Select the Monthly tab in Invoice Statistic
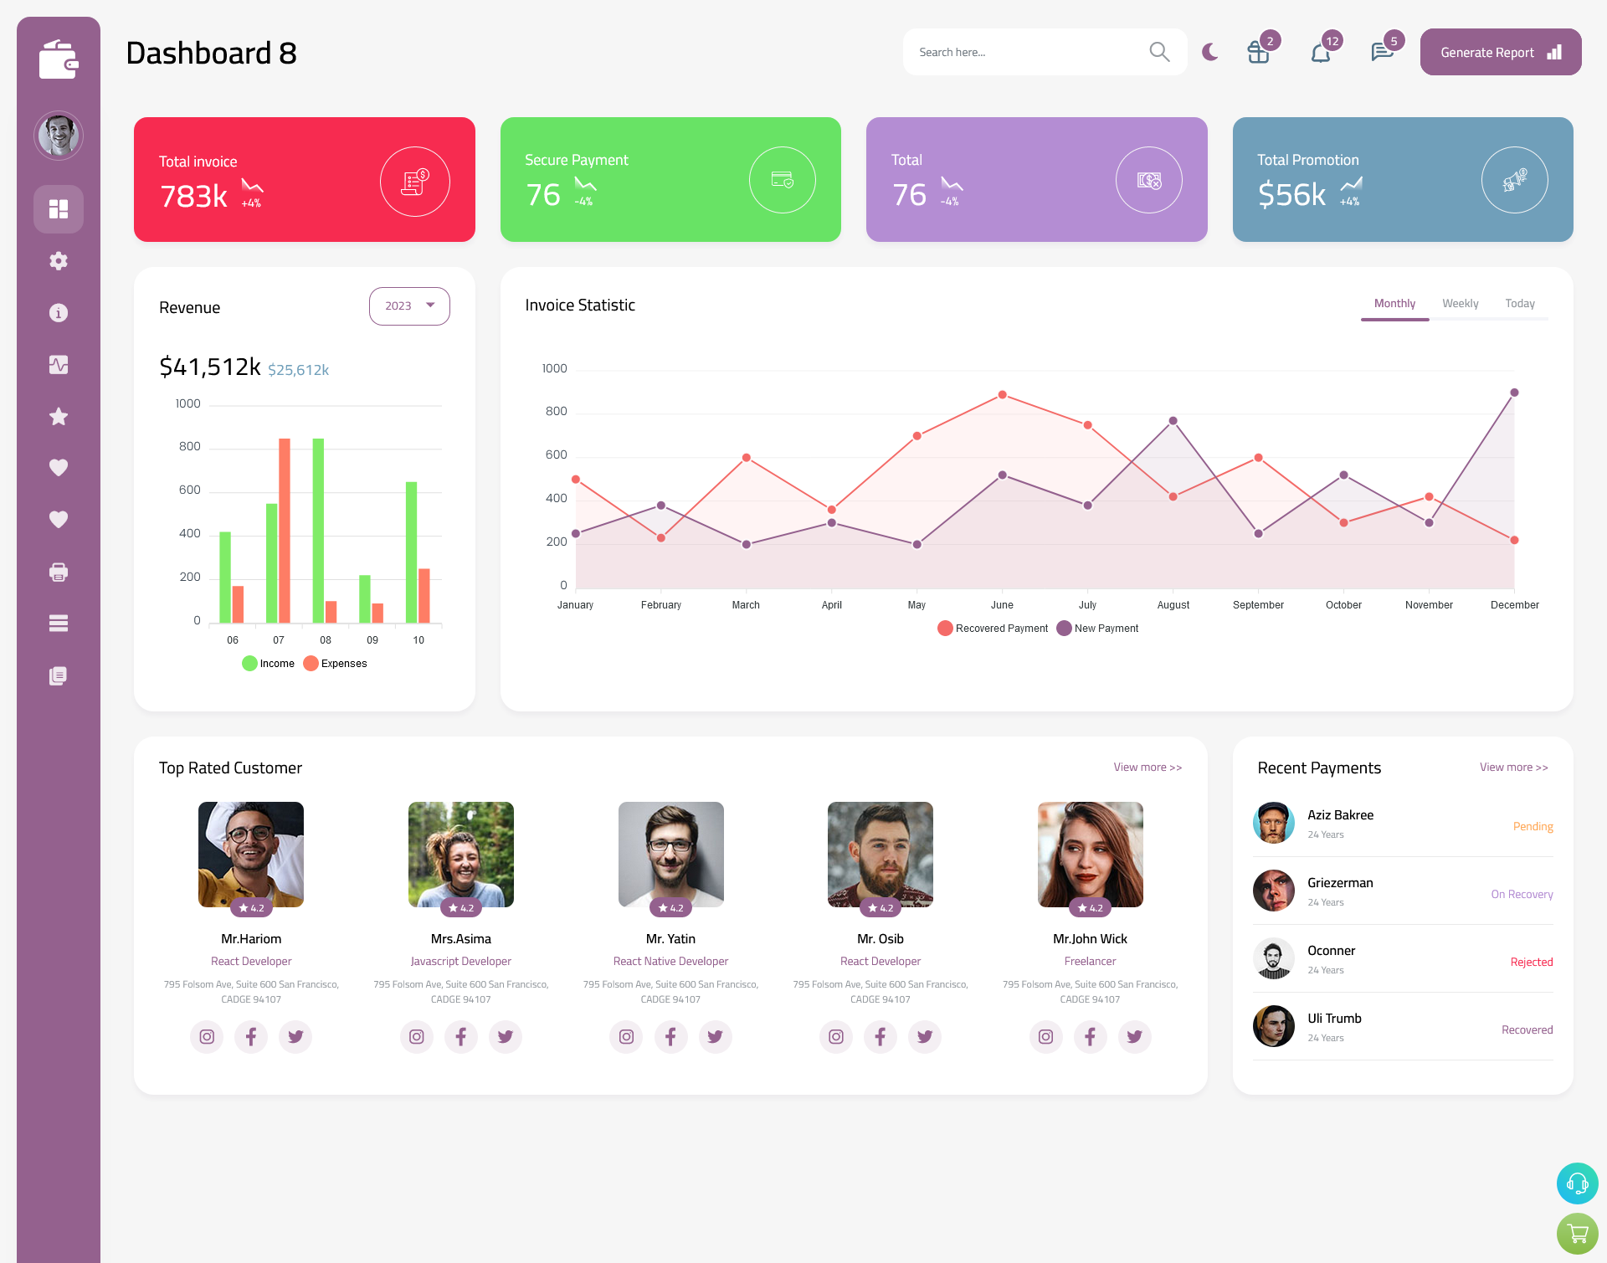The width and height of the screenshot is (1607, 1263). tap(1393, 303)
